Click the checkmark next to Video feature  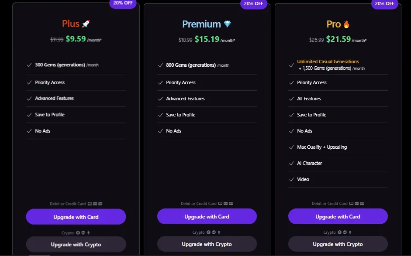tap(291, 179)
